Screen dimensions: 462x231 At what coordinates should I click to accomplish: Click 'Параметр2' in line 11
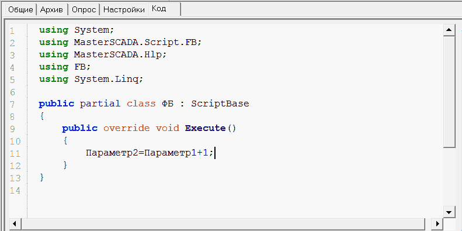[x=112, y=153]
